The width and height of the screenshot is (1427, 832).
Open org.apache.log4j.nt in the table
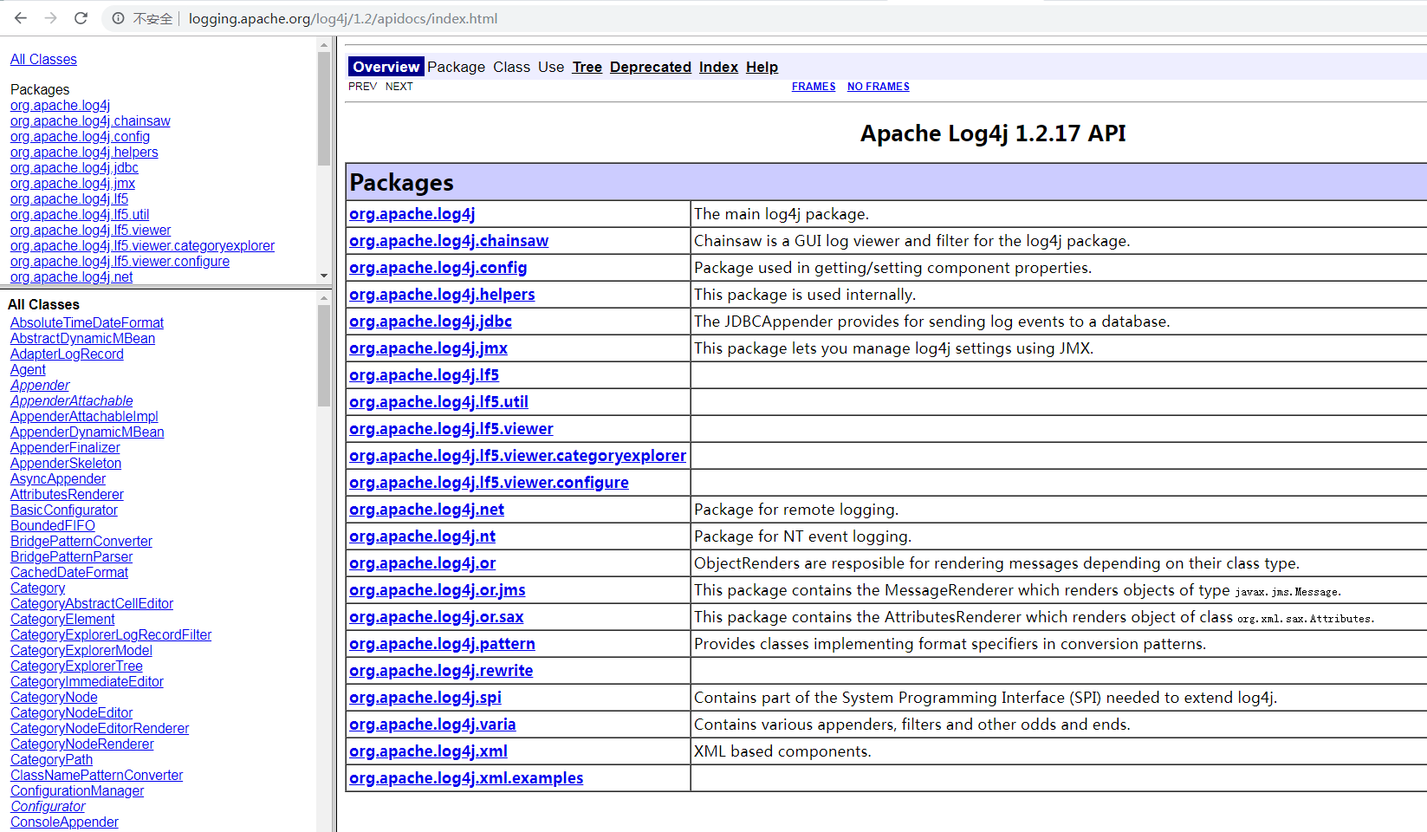(x=422, y=536)
